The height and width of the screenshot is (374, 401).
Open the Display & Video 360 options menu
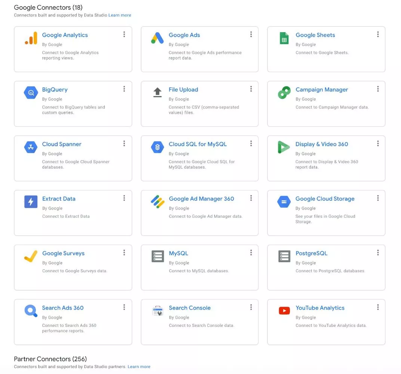tap(378, 143)
